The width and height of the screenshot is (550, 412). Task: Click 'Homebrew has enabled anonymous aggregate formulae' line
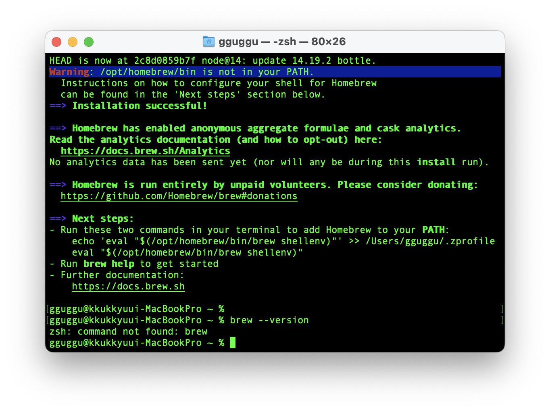255,128
